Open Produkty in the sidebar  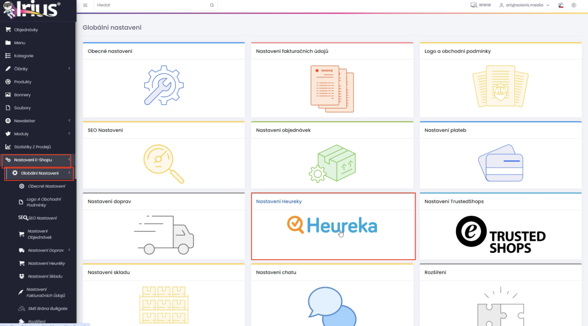pyautogui.click(x=23, y=82)
